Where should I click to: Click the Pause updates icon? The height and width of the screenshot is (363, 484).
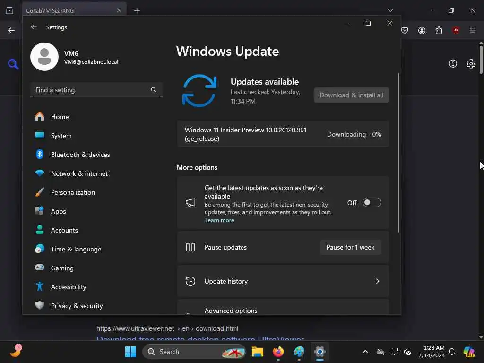pos(190,247)
